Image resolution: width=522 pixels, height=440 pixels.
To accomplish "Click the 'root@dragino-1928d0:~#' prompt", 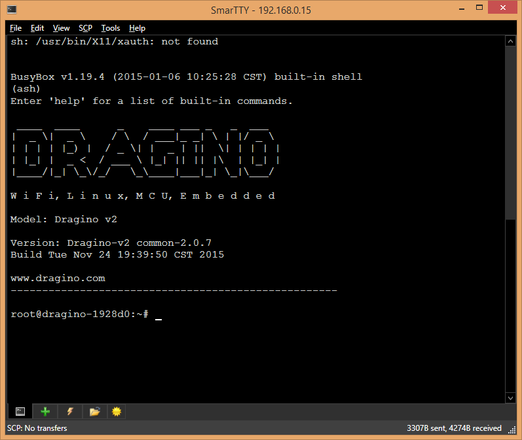I will click(79, 314).
